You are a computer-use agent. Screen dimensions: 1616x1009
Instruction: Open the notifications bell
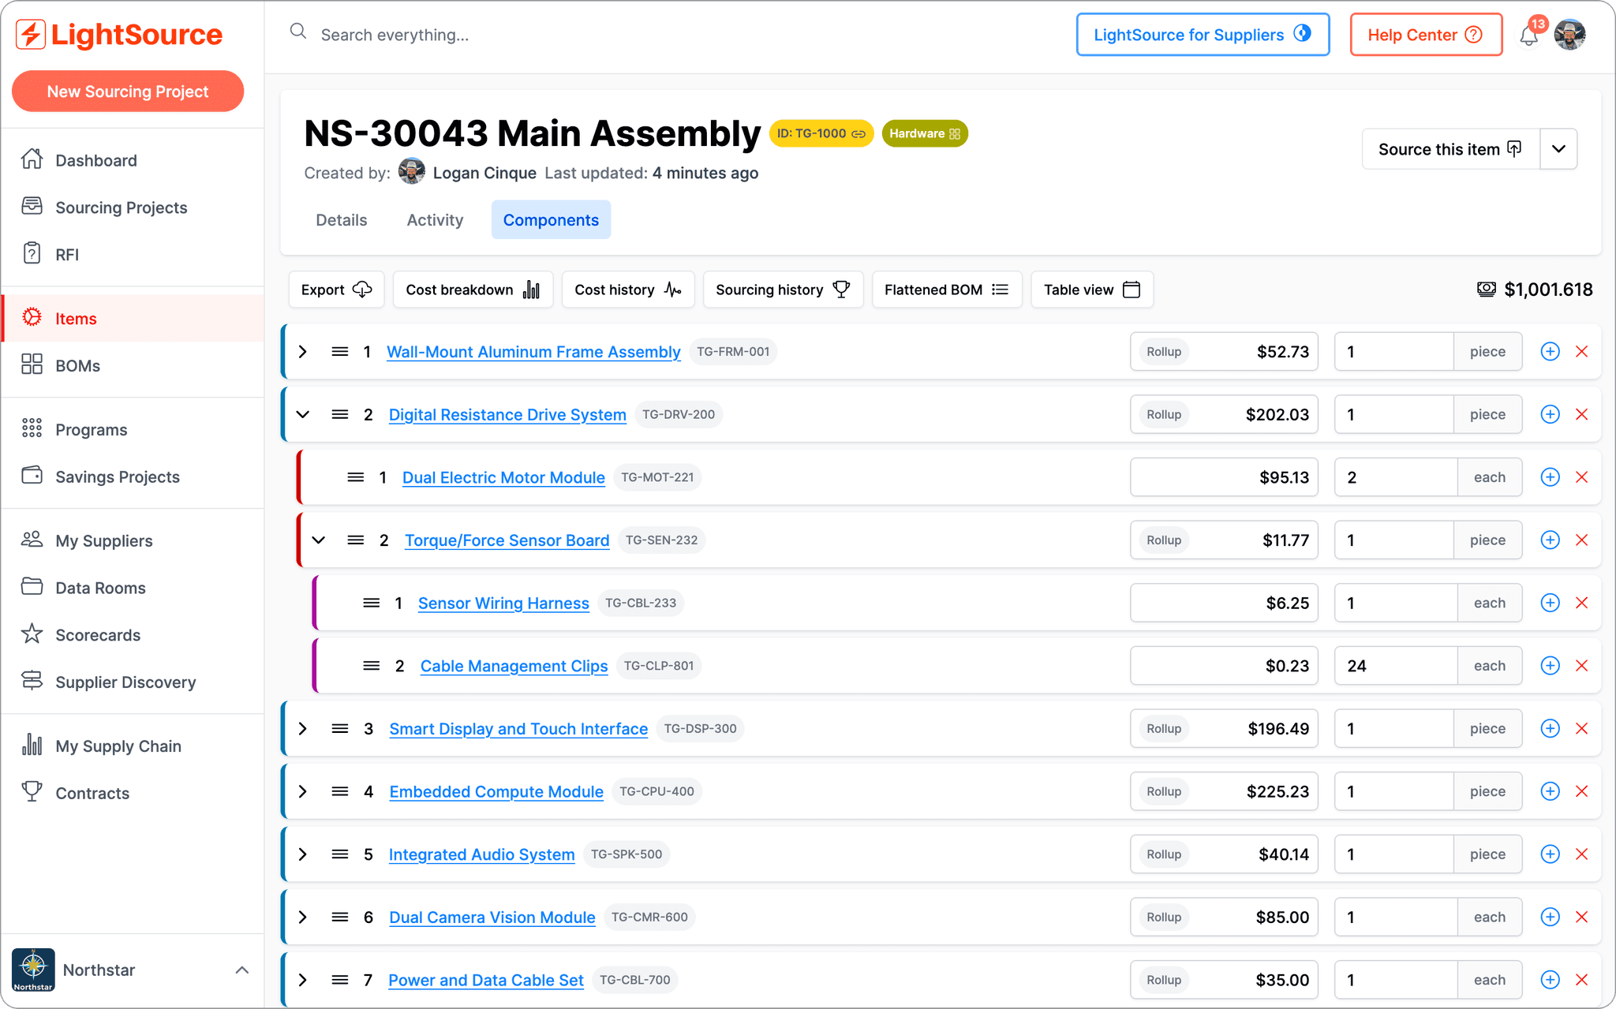(x=1529, y=36)
